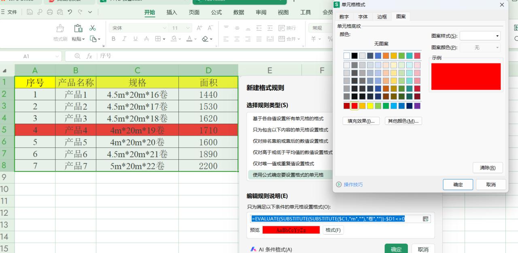This screenshot has width=518, height=253.
Task: Click the fx insert function icon
Action: coord(89,56)
